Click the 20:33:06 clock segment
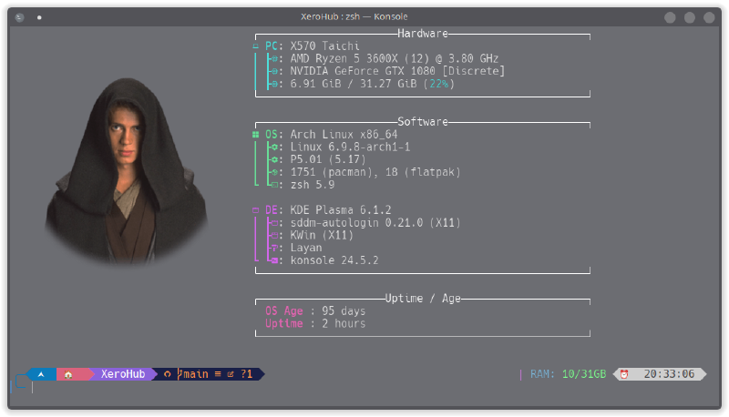Screen dimensions: 729x417 click(669, 374)
